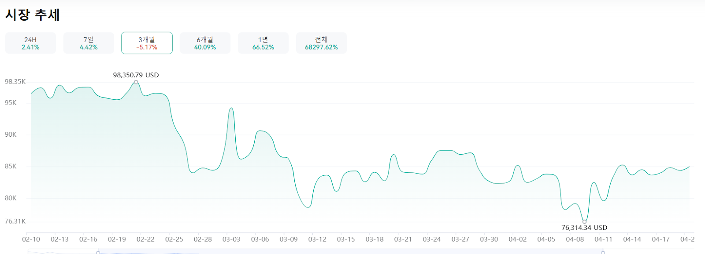Click the 02-16 date label
The width and height of the screenshot is (705, 254).
[88, 239]
